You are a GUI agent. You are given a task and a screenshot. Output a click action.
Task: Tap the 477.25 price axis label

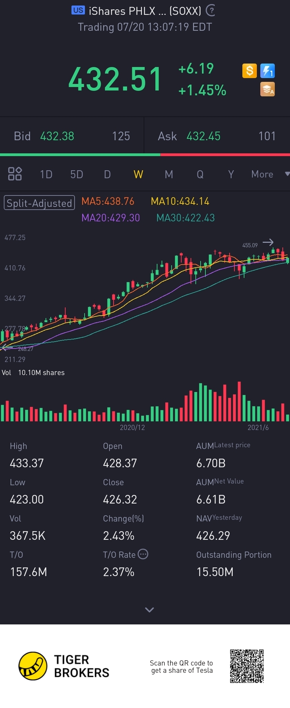pyautogui.click(x=15, y=238)
